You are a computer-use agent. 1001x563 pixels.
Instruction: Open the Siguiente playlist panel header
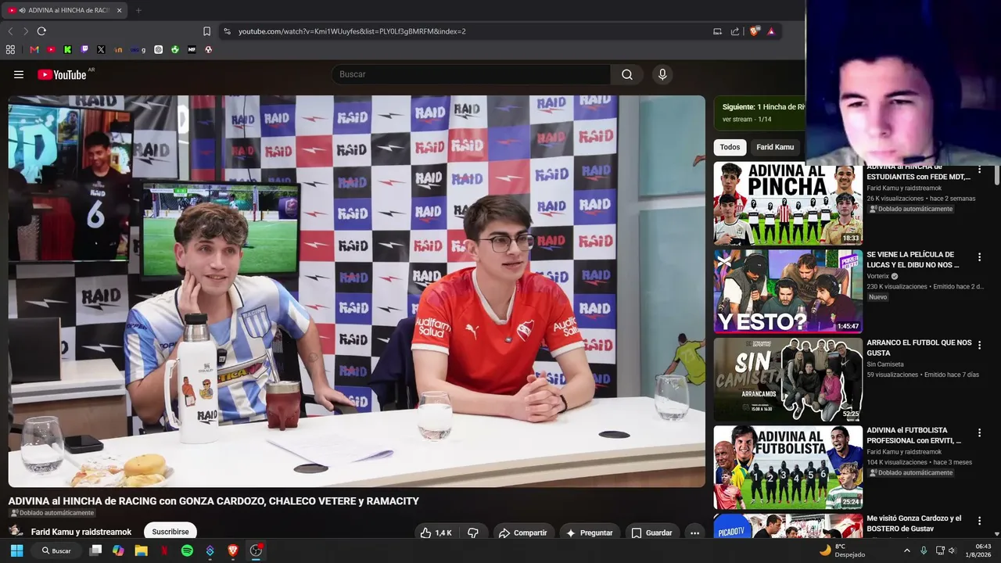759,113
